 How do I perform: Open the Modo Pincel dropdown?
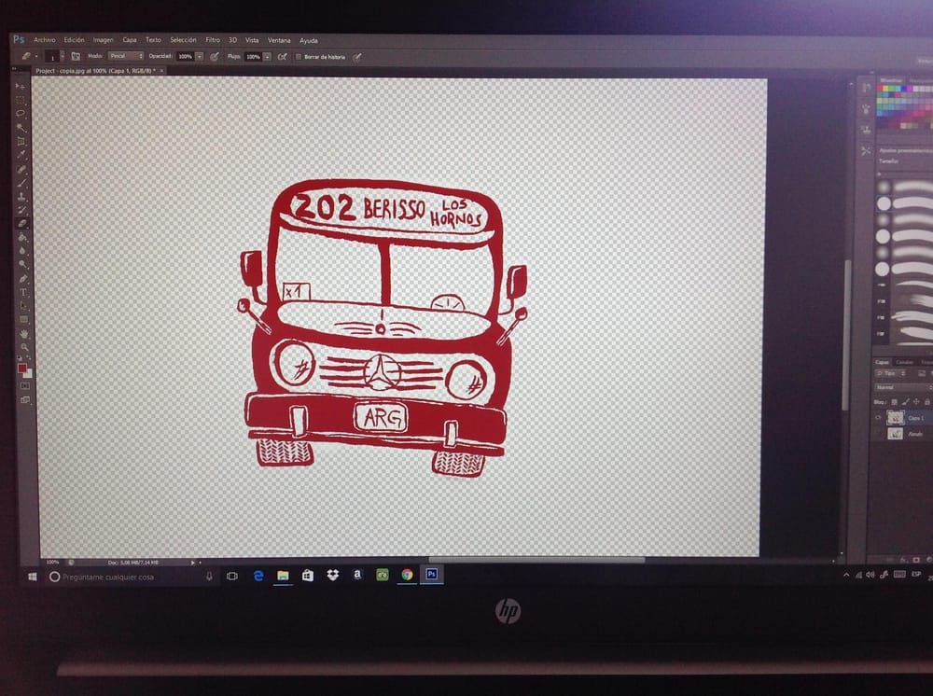click(126, 56)
